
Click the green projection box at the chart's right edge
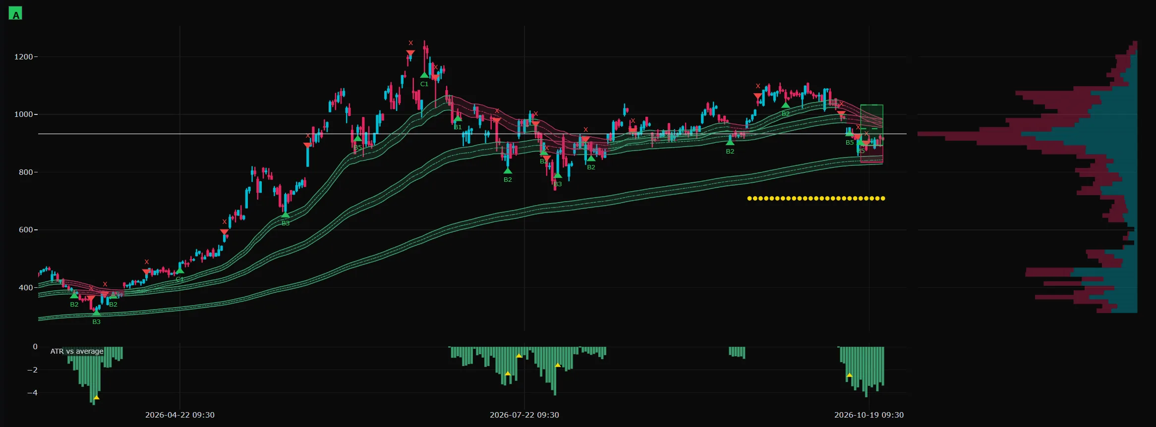tap(871, 125)
